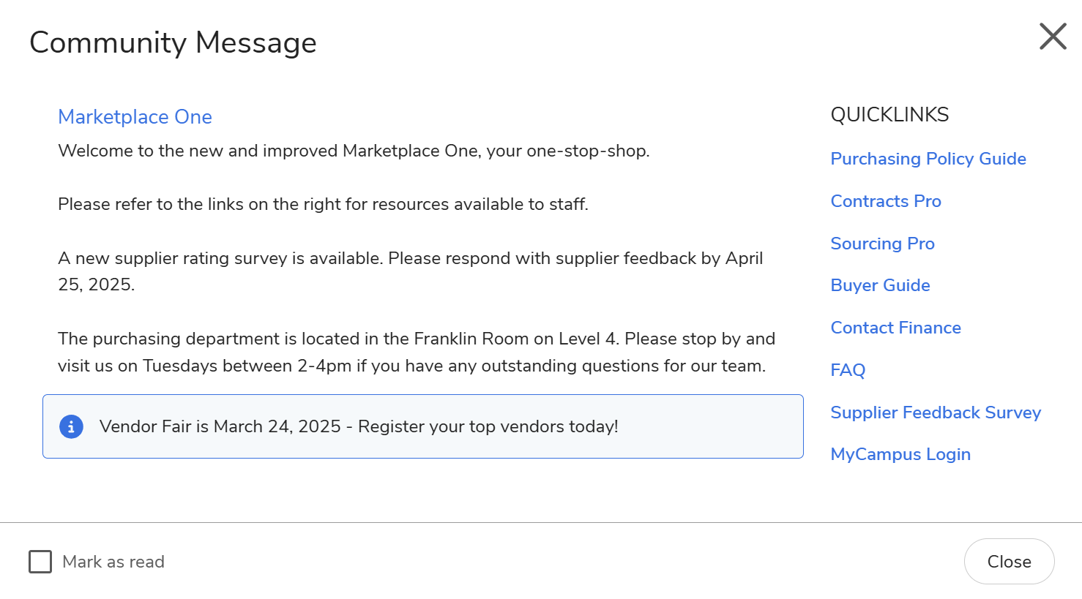Image resolution: width=1082 pixels, height=599 pixels.
Task: Open the FAQ quicklink
Action: click(x=848, y=370)
